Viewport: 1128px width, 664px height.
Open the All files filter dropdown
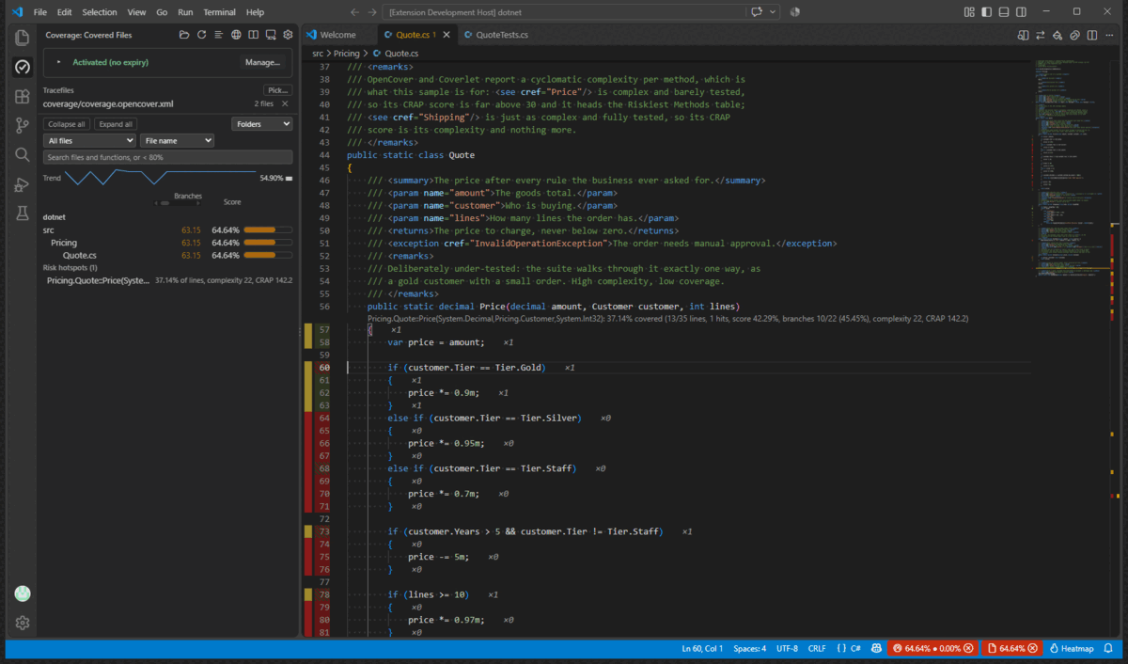pos(88,140)
